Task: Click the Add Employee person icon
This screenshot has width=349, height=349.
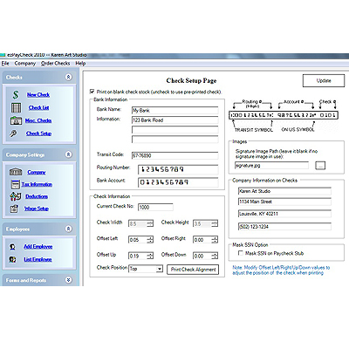Action: (x=12, y=247)
